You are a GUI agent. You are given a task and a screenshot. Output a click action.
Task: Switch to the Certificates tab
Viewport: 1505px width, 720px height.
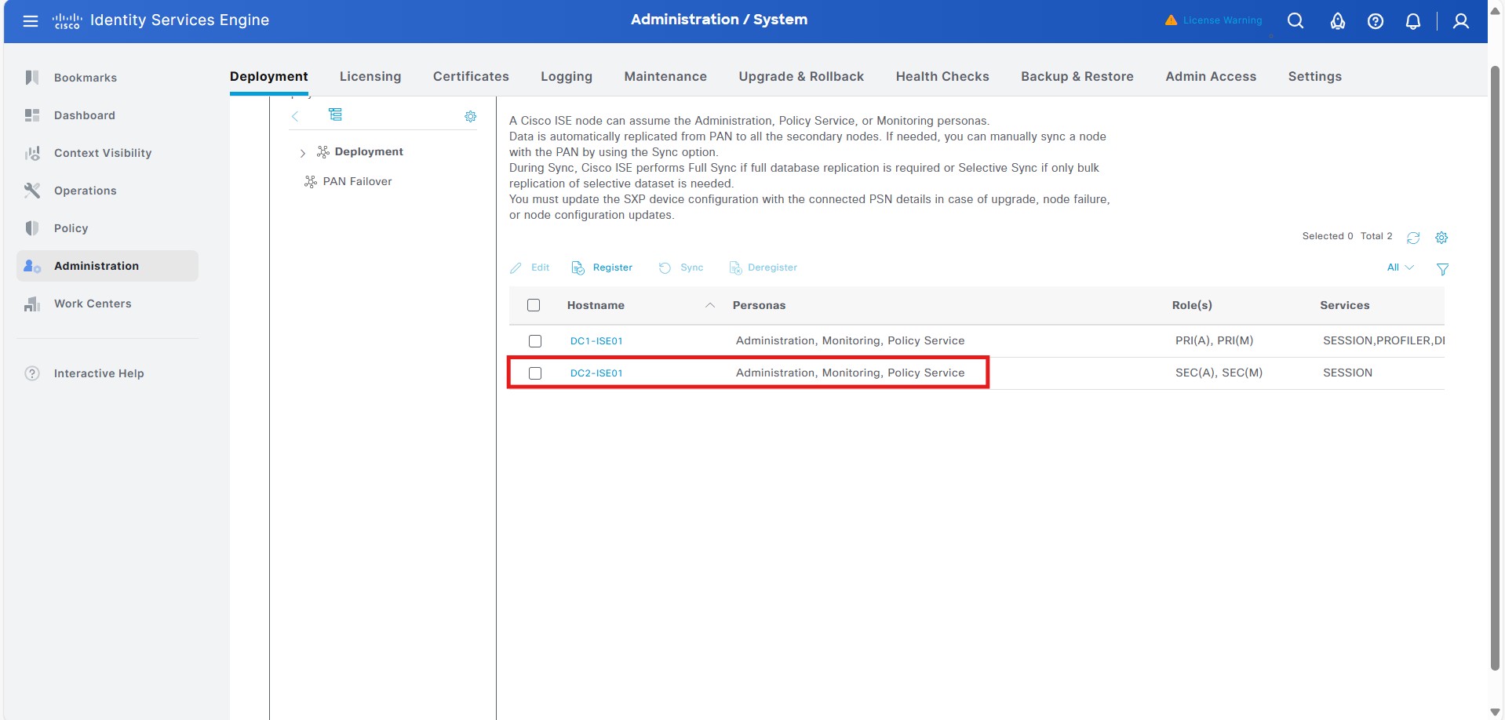point(471,76)
